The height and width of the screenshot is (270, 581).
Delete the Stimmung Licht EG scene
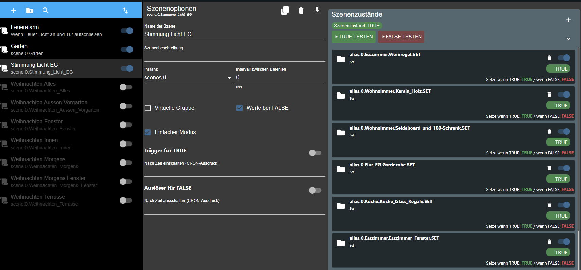(x=301, y=11)
